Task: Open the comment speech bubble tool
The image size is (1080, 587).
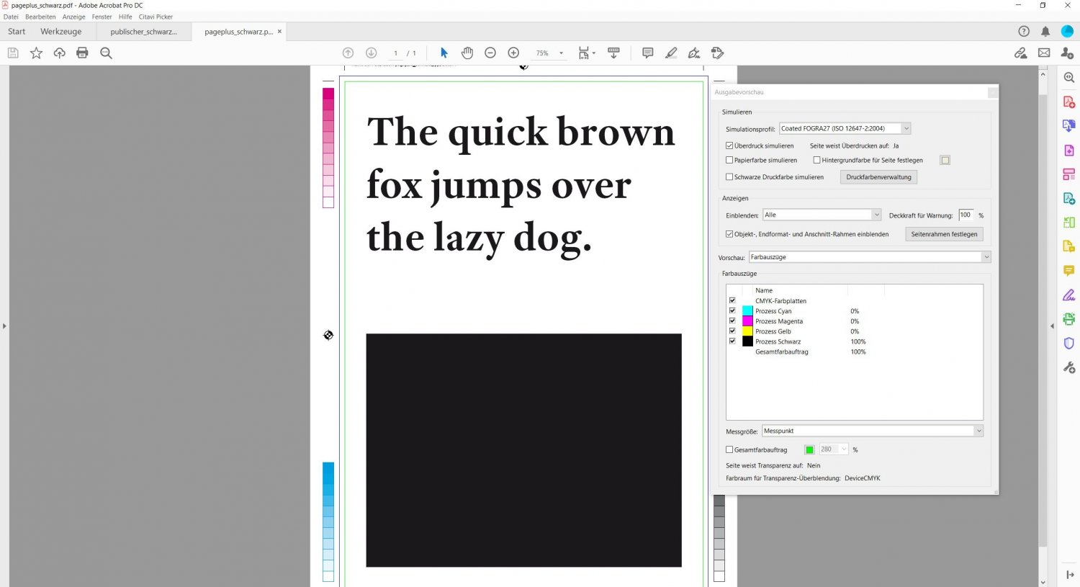Action: (647, 53)
